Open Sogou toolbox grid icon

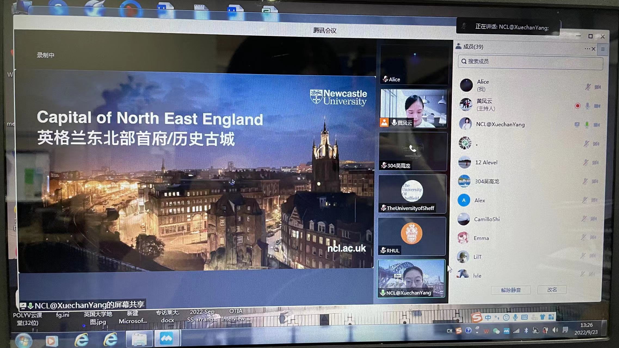551,317
